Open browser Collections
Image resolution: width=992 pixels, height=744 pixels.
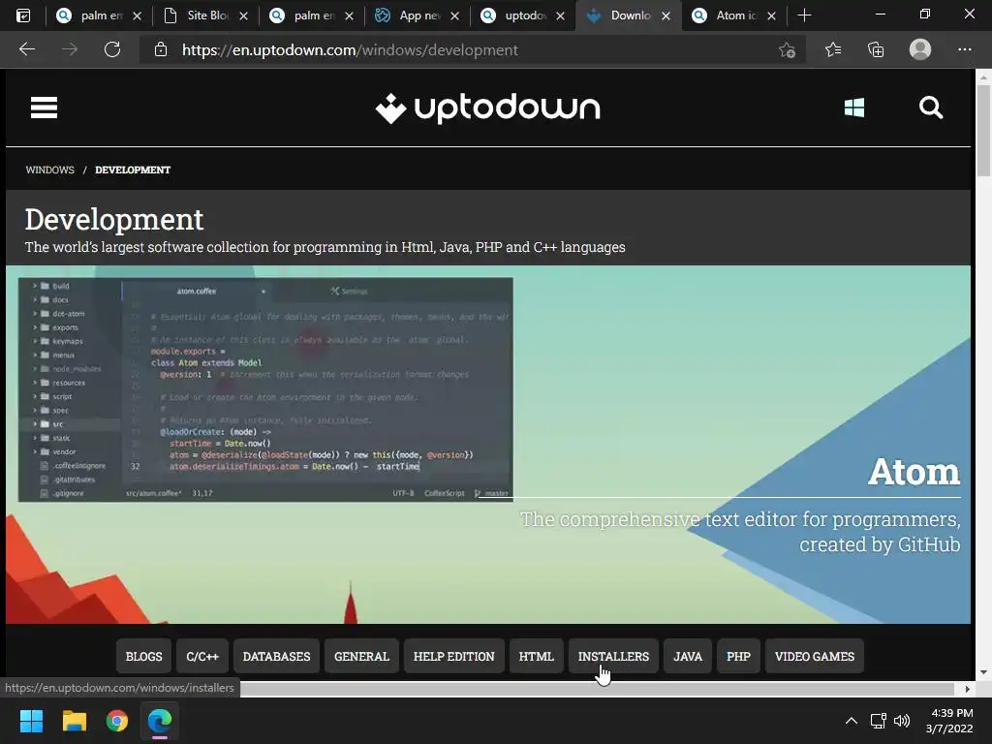pos(876,49)
